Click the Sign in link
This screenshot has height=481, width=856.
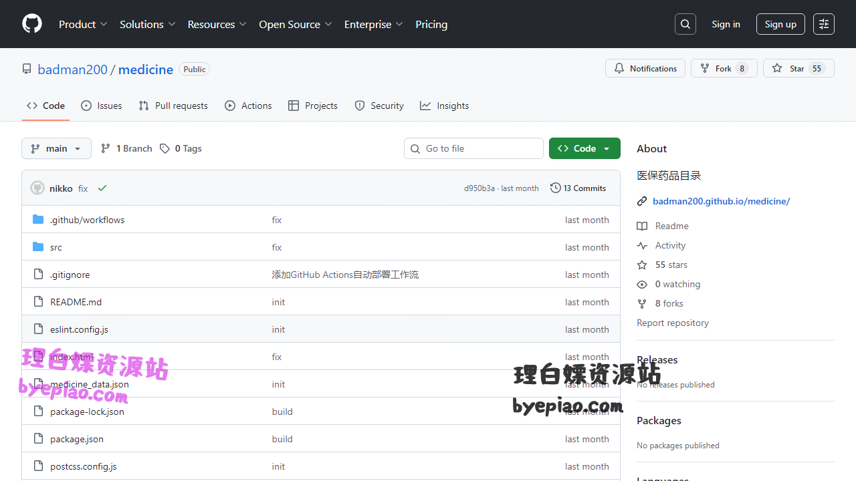coord(726,24)
